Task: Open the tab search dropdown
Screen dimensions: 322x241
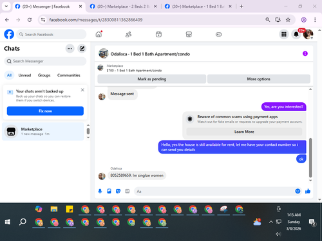Action: point(6,6)
